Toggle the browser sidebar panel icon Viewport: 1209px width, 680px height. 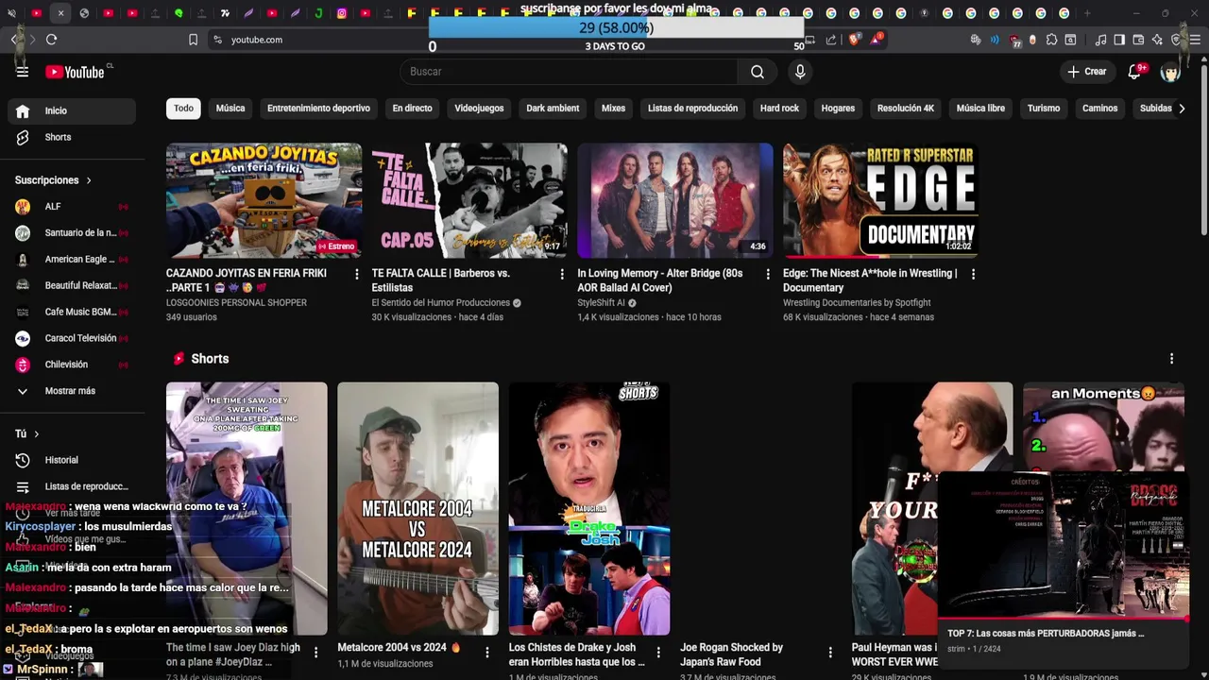point(1119,40)
